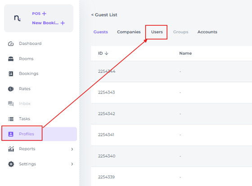Go back using Guest List link
Viewport: 252px width, 186px height.
point(104,15)
